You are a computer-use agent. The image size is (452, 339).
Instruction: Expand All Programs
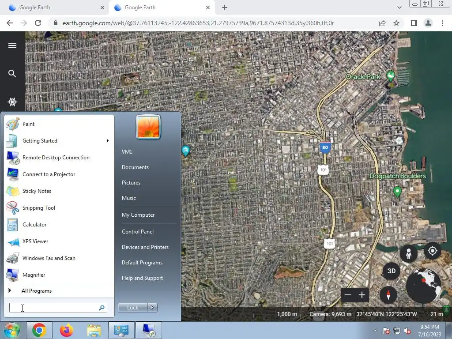pyautogui.click(x=59, y=290)
